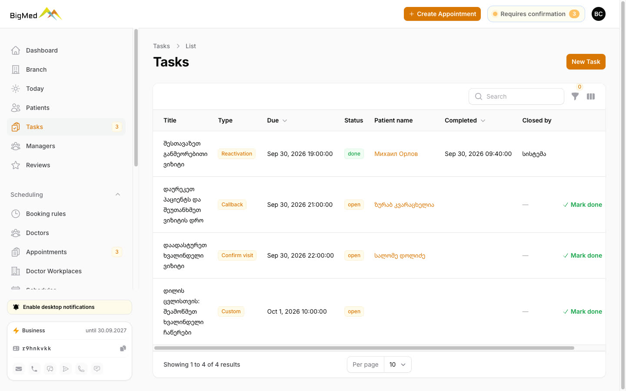Sort by the Due column
This screenshot has width=626, height=391.
click(277, 120)
